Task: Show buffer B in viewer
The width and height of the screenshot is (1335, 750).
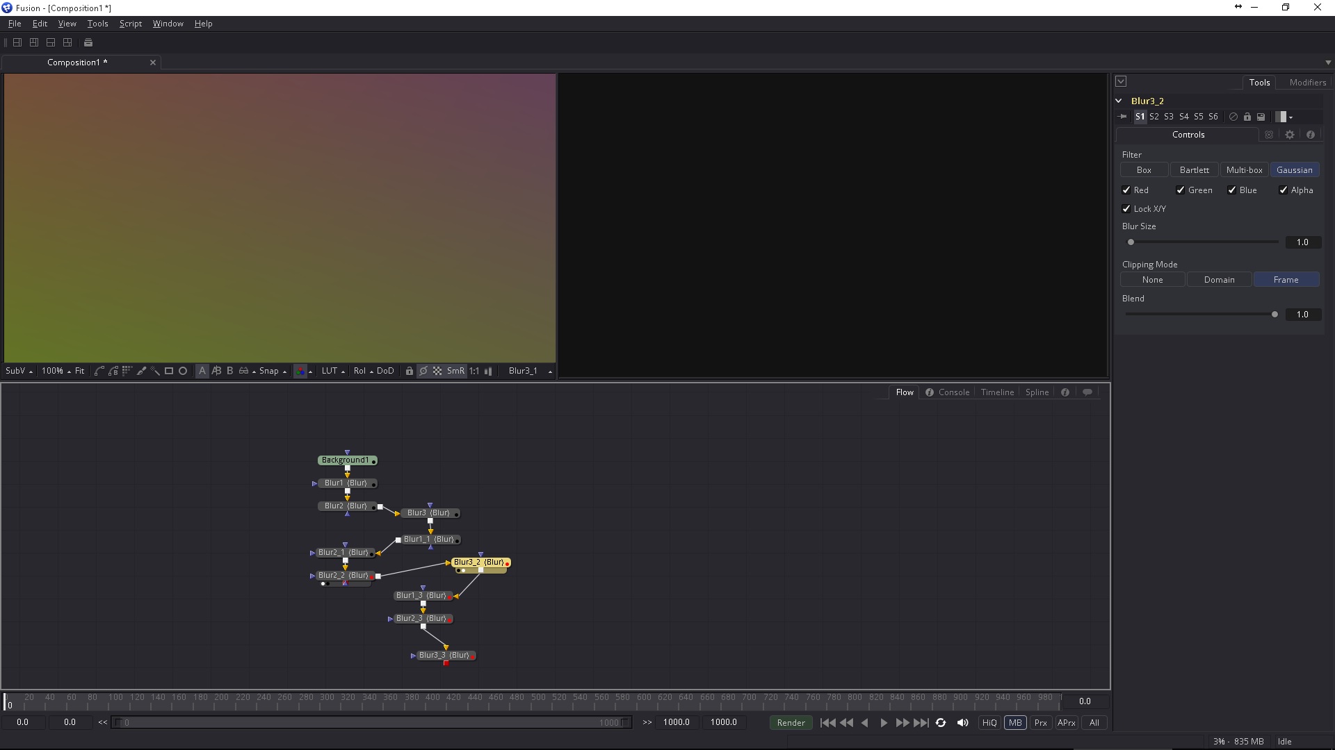Action: [x=230, y=371]
